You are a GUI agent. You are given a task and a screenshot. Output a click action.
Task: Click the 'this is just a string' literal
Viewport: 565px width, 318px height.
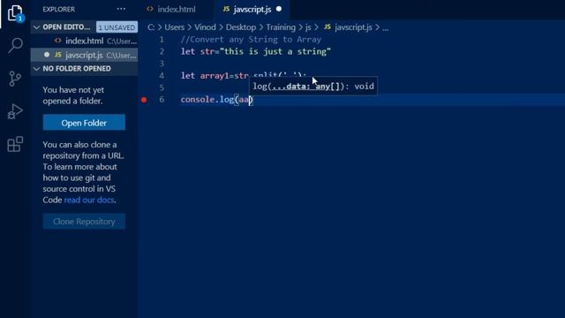click(x=275, y=51)
